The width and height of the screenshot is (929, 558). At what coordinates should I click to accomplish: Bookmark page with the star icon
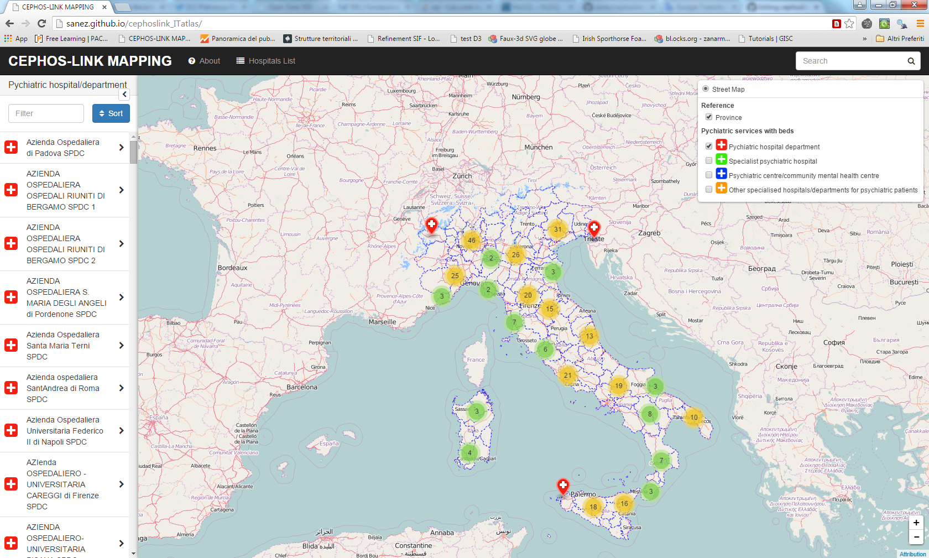[849, 23]
